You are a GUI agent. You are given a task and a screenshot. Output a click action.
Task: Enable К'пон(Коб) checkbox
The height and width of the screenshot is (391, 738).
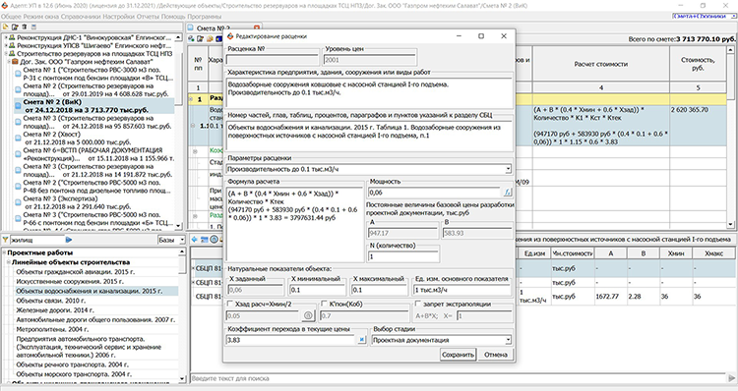pyautogui.click(x=324, y=304)
